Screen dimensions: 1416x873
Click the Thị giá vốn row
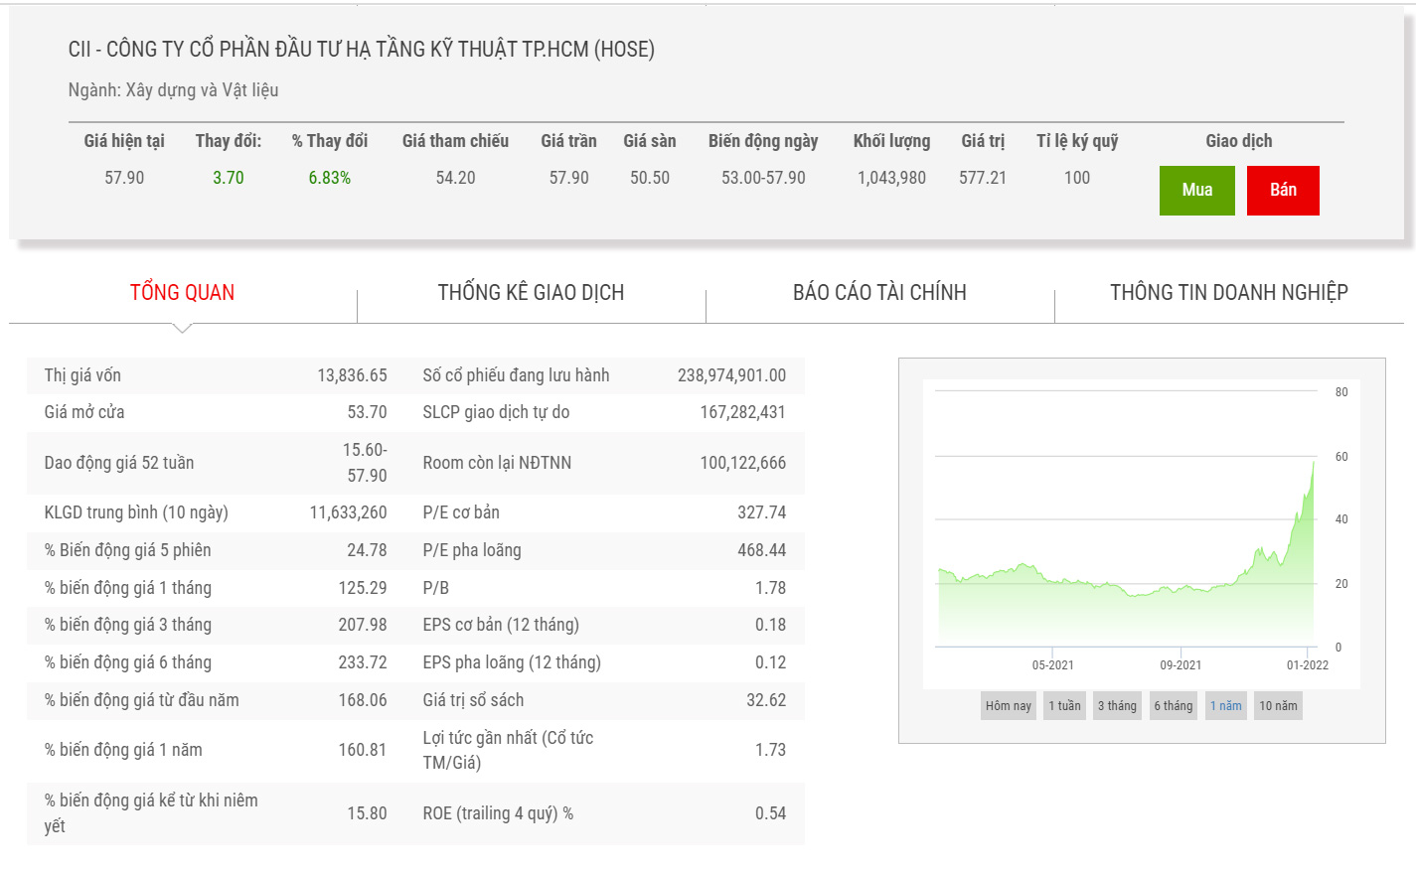pyautogui.click(x=216, y=375)
